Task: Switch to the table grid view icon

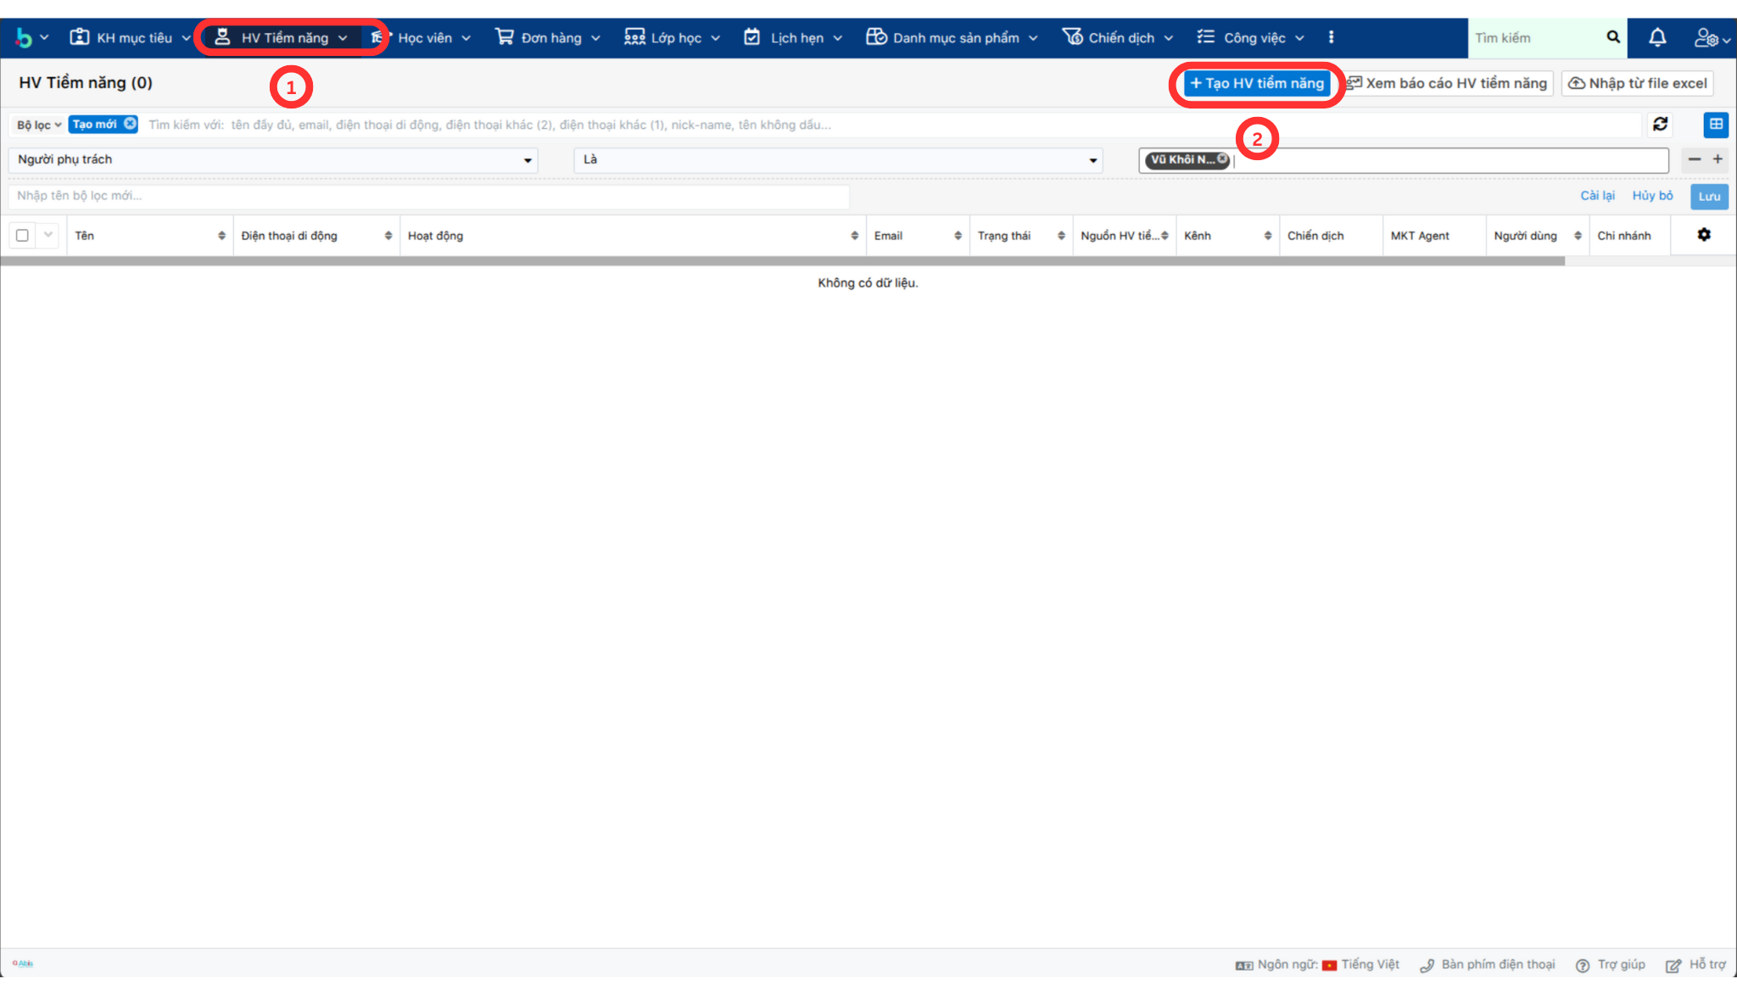Action: click(x=1716, y=125)
